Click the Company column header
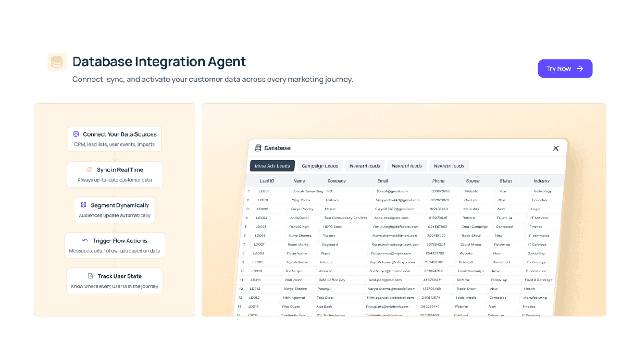Viewport: 634px width, 353px height. click(x=336, y=181)
